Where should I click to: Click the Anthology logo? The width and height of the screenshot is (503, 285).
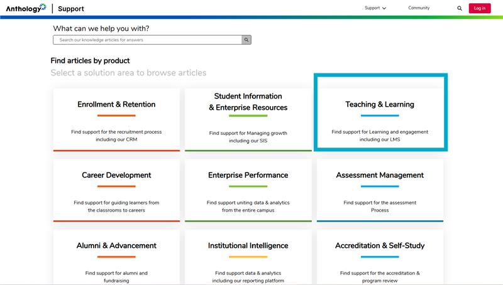coord(26,8)
